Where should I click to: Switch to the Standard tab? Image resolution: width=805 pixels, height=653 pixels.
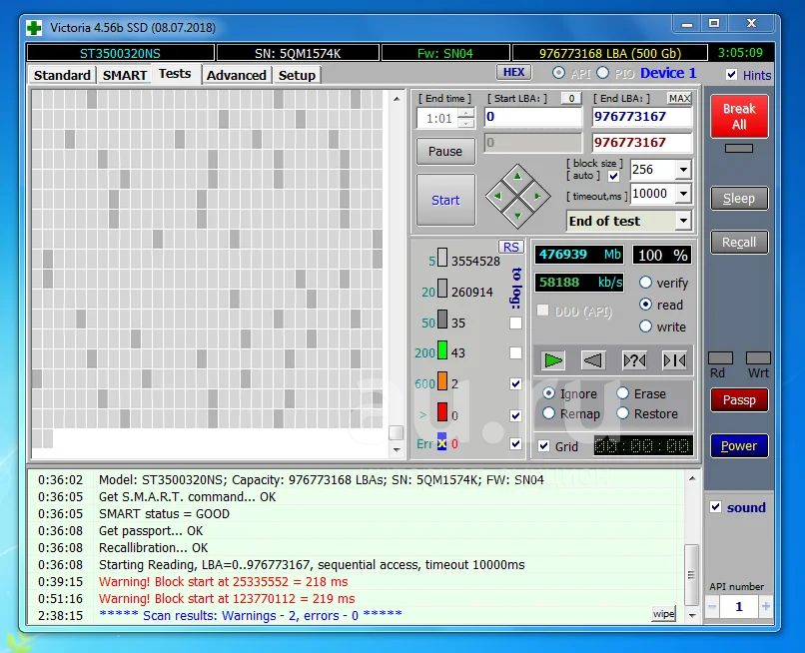point(62,75)
